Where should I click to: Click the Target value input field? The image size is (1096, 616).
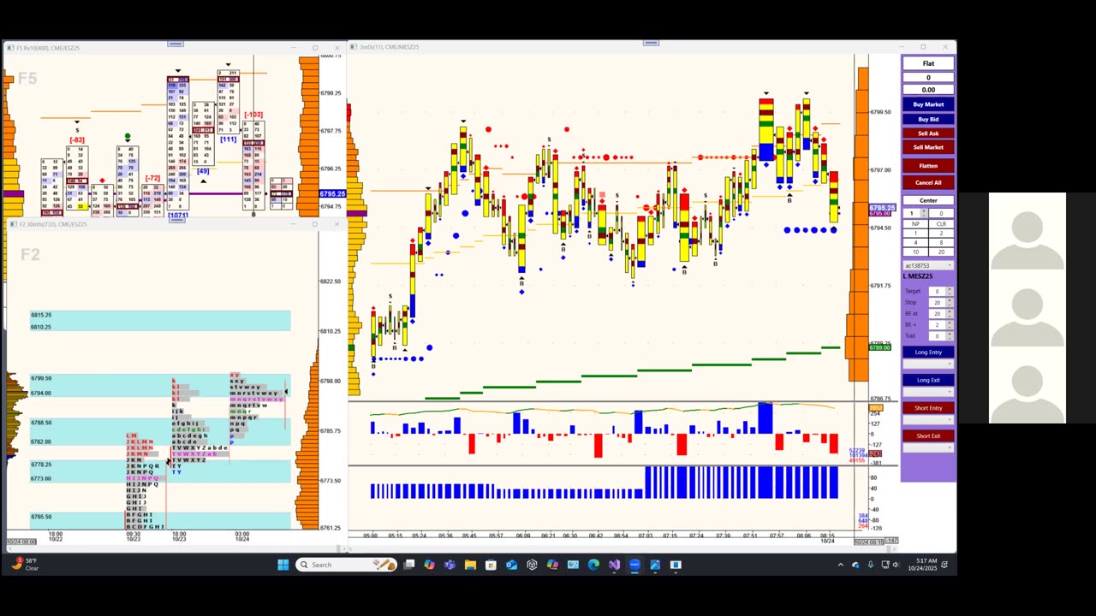tap(937, 292)
